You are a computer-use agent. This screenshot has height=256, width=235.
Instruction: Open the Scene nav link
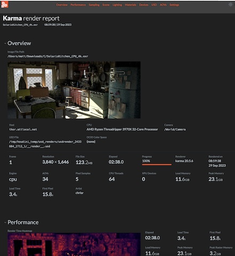106,5
